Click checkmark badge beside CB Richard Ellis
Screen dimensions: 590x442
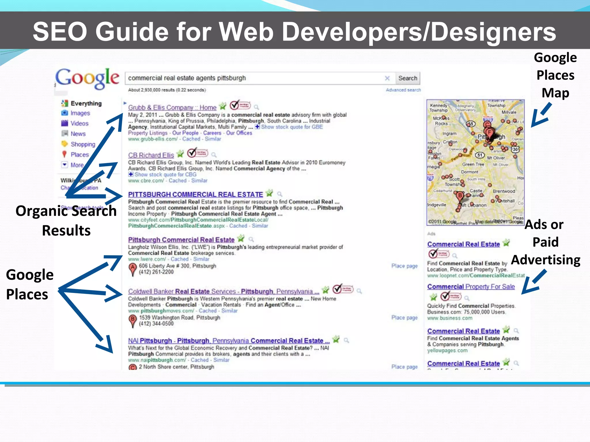point(198,153)
